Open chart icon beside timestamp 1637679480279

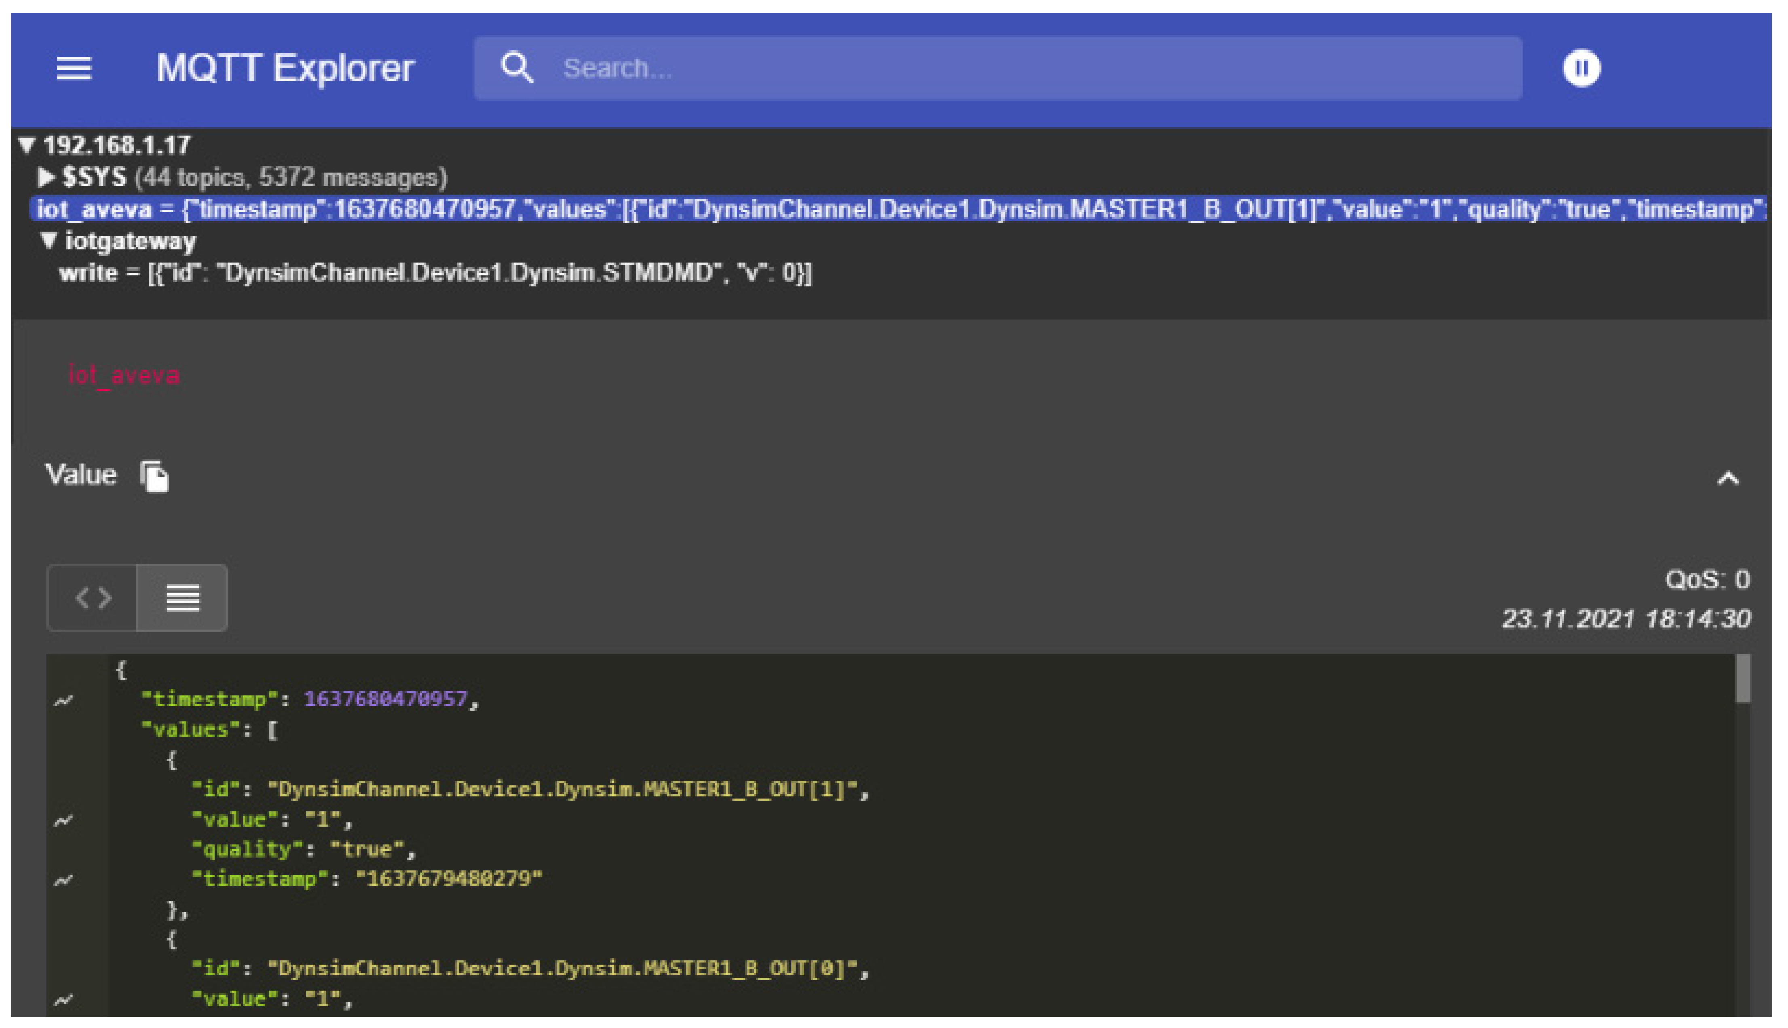click(x=63, y=881)
